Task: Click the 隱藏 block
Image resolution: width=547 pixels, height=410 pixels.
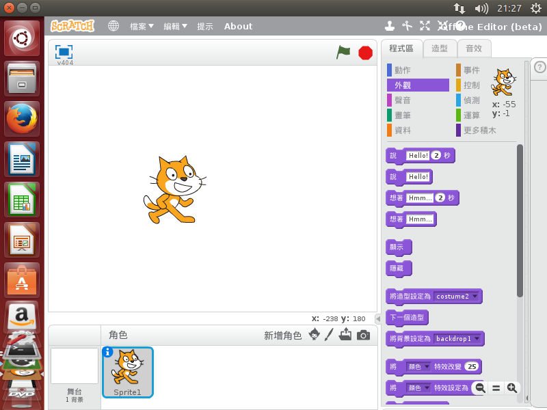Action: point(399,269)
